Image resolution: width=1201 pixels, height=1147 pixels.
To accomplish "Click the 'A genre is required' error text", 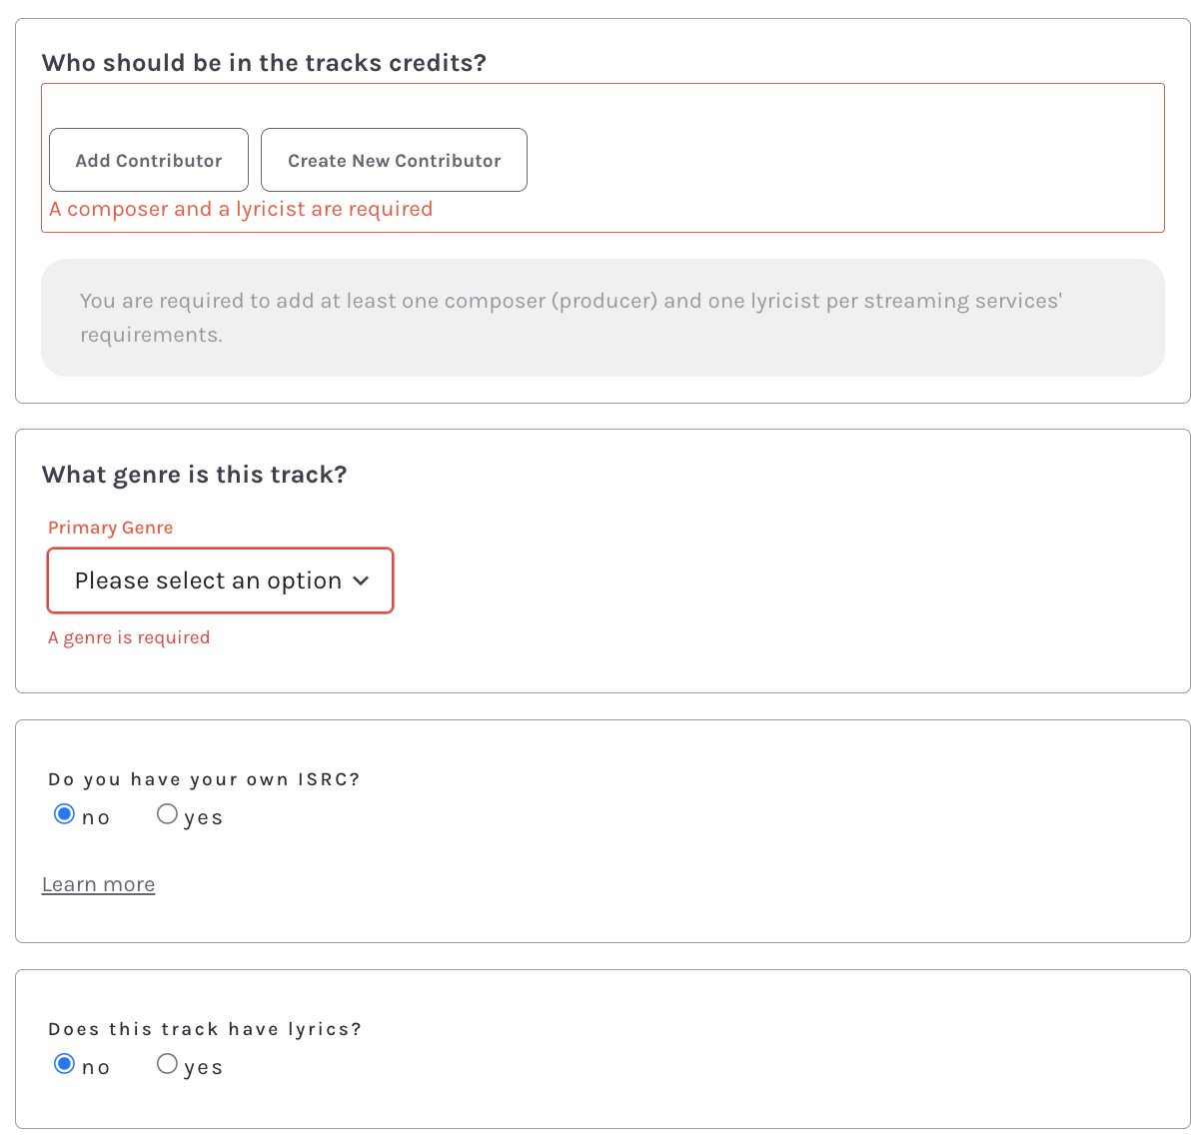I will [129, 637].
